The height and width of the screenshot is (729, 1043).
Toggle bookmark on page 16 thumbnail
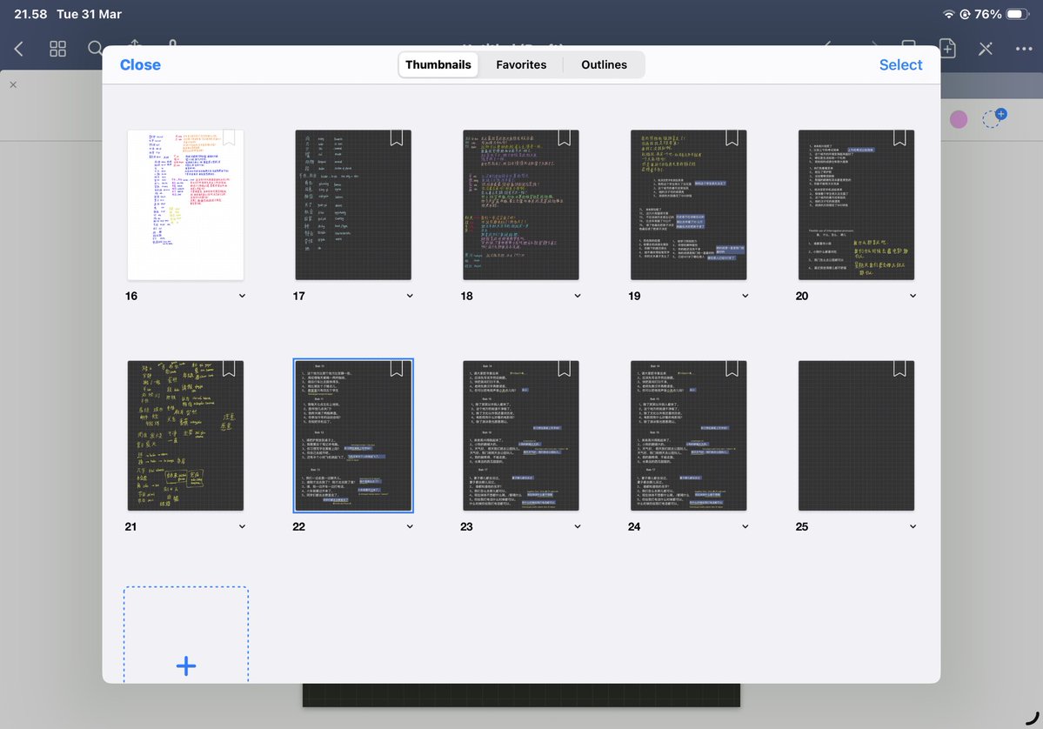click(229, 137)
